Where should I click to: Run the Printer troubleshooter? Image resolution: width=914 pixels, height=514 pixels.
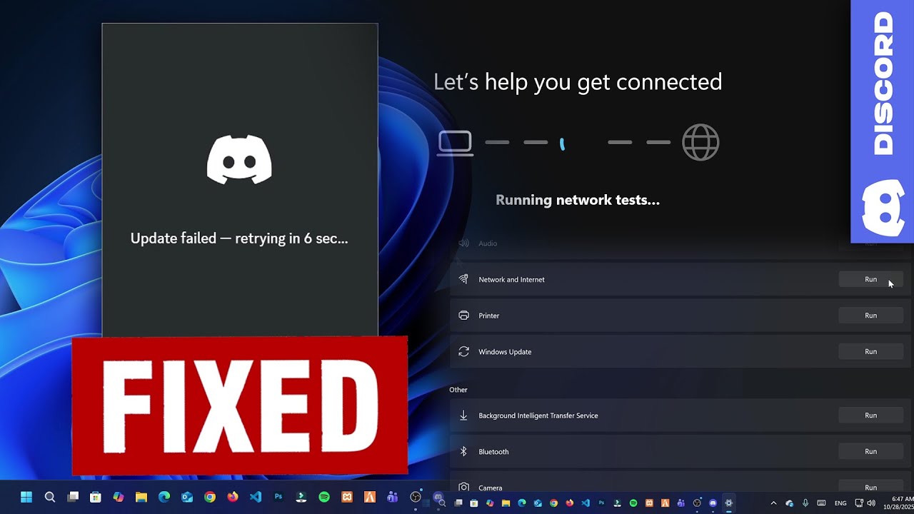pyautogui.click(x=870, y=316)
